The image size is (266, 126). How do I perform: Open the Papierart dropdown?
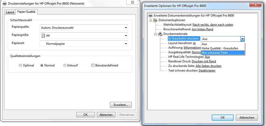[x=84, y=44]
